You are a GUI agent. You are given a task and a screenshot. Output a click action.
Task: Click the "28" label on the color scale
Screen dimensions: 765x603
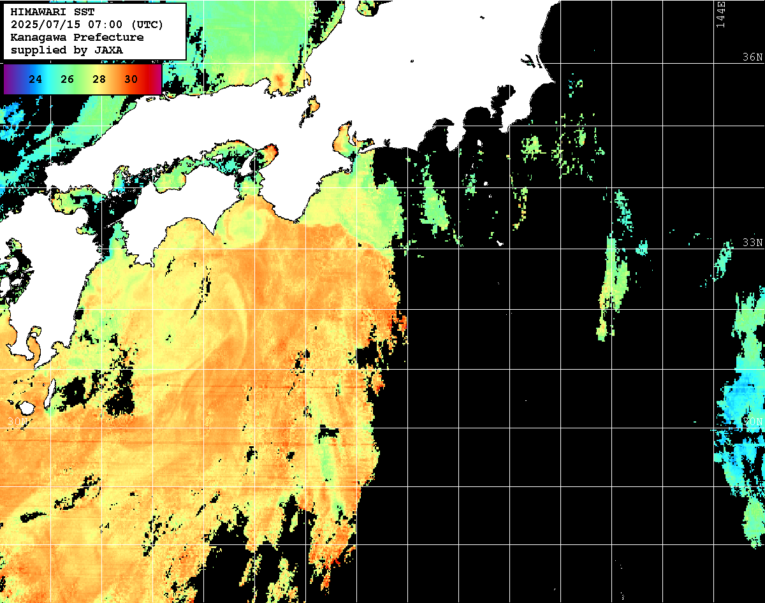coord(99,80)
